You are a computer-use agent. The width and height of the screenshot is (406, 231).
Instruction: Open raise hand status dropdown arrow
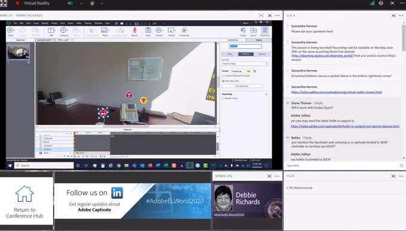coord(101,4)
